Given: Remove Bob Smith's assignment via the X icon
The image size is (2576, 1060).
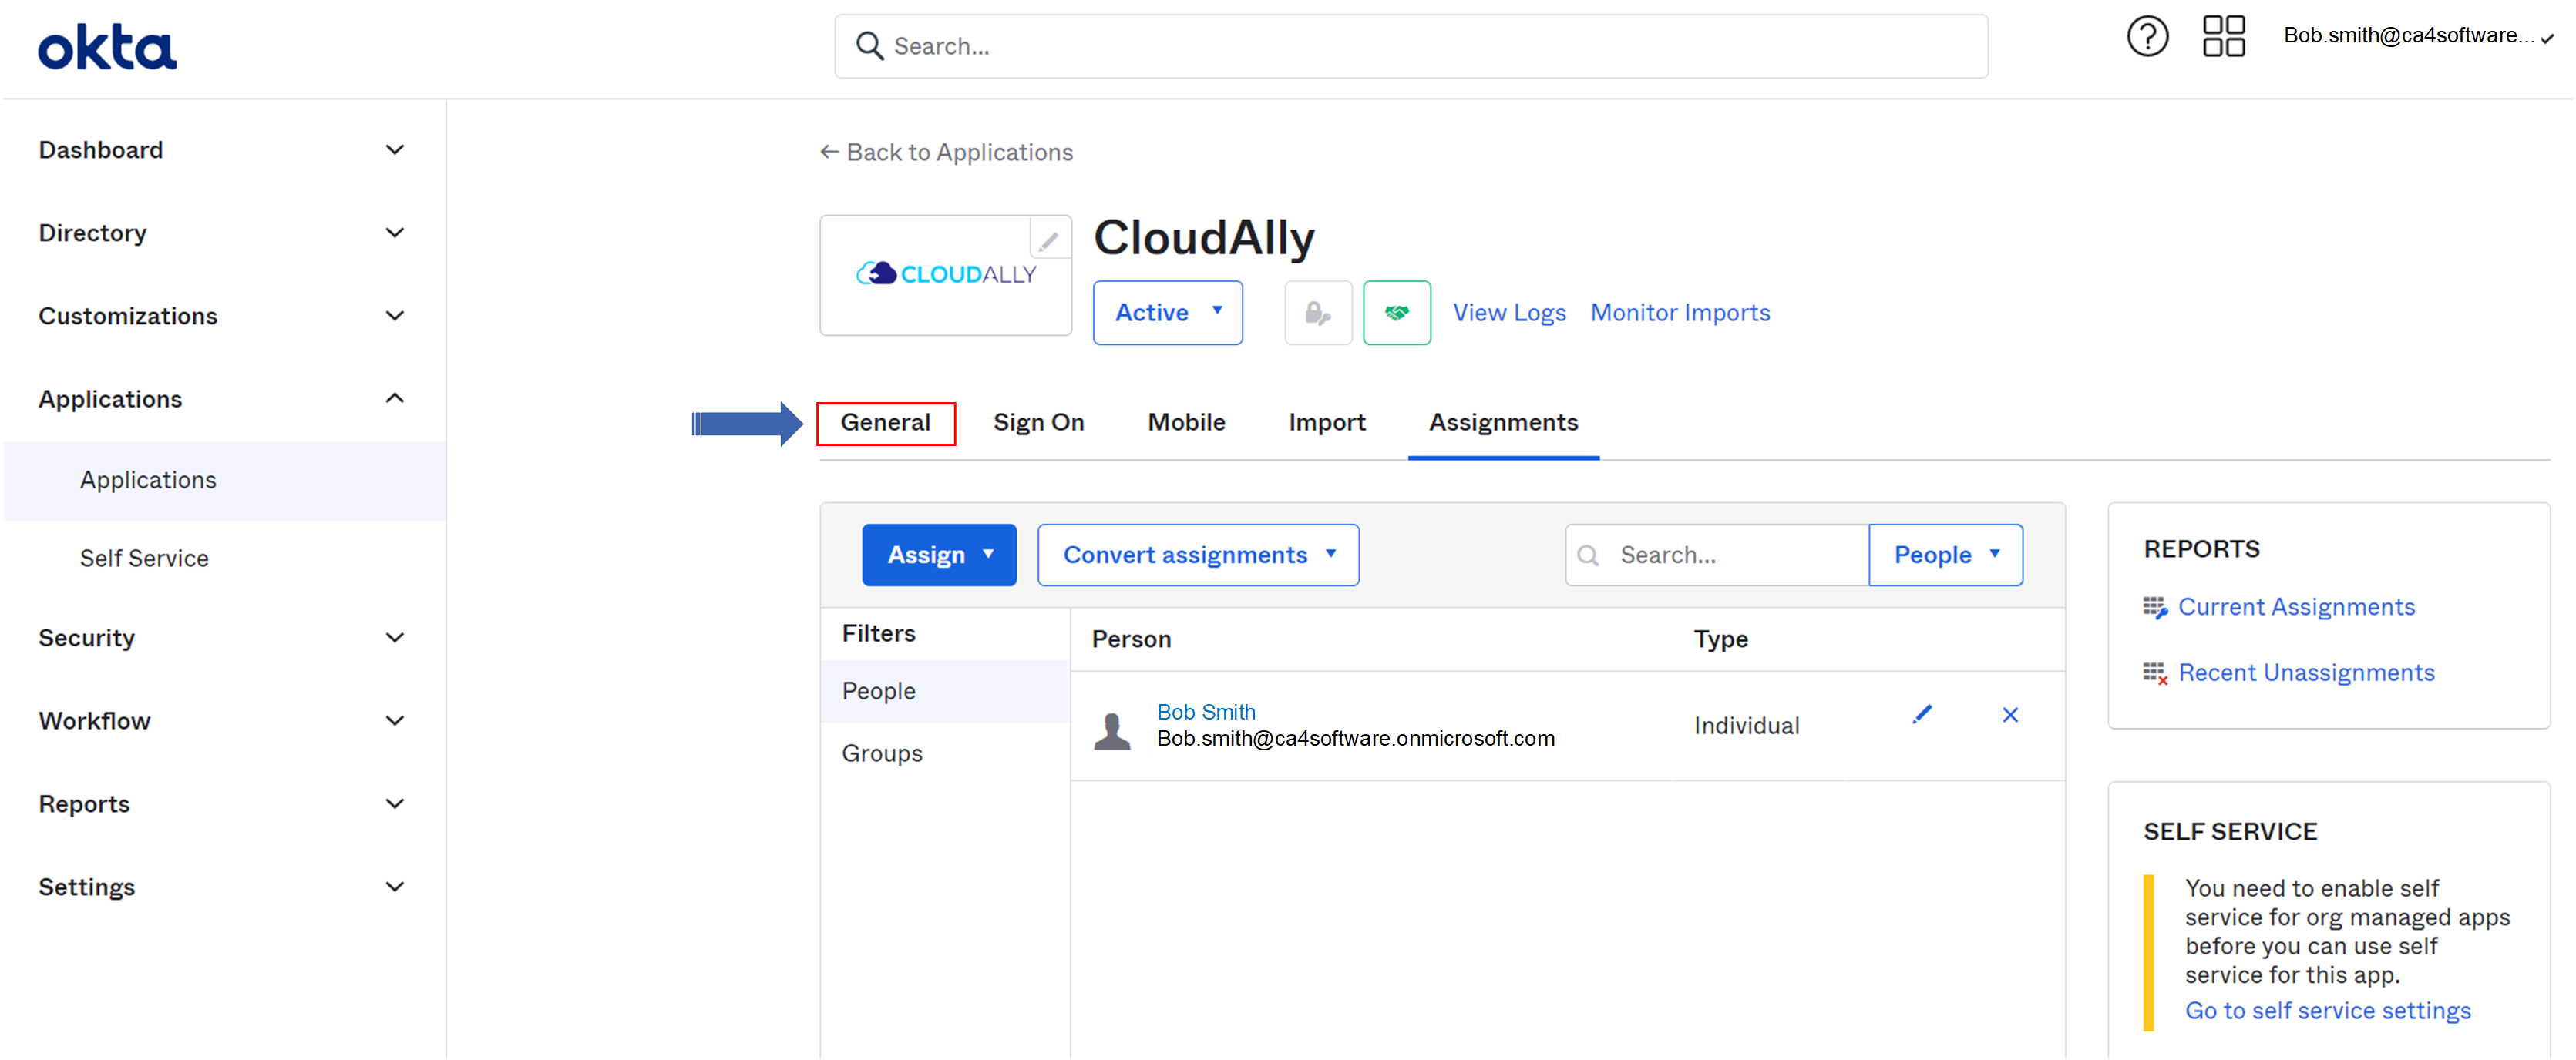Looking at the screenshot, I should (2010, 716).
